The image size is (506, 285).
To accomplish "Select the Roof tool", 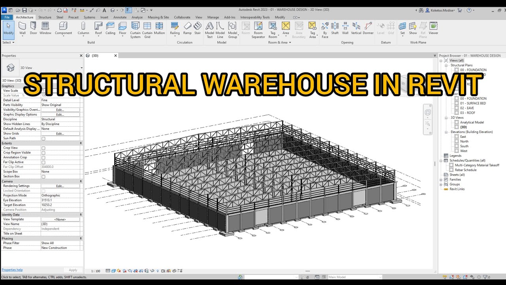I will click(x=98, y=28).
